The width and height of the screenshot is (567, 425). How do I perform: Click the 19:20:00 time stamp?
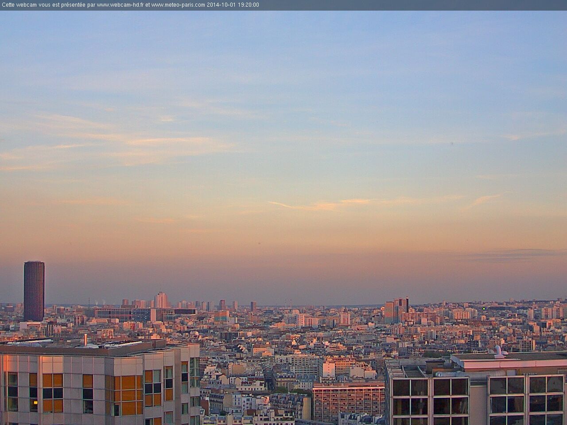tap(247, 5)
